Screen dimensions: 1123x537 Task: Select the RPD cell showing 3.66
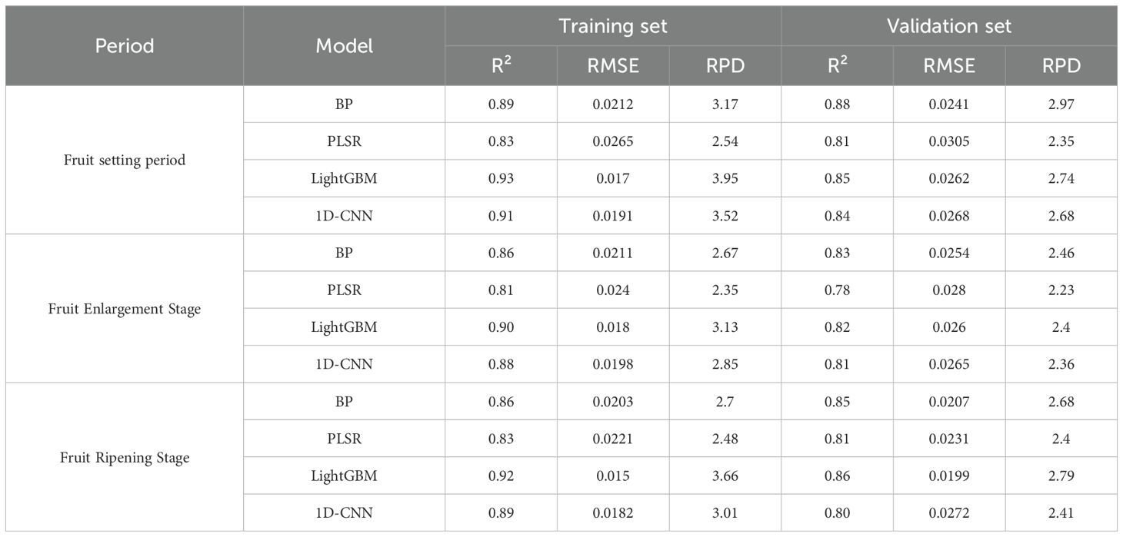coord(725,476)
